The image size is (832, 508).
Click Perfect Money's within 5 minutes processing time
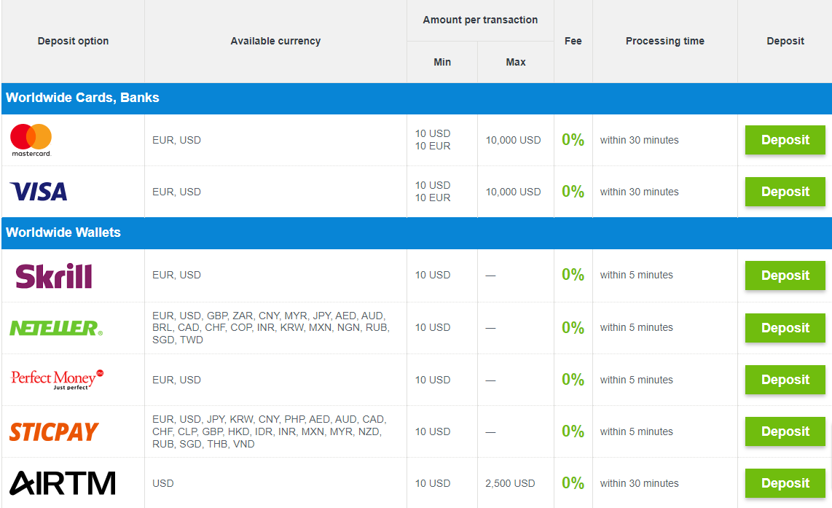(x=636, y=380)
